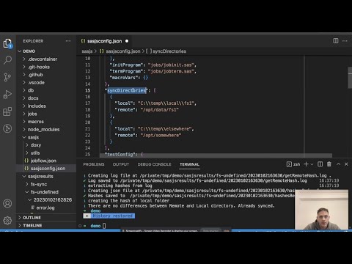This screenshot has height=264, width=352.
Task: Click sasjs breadcrumb segment
Action: (87, 51)
